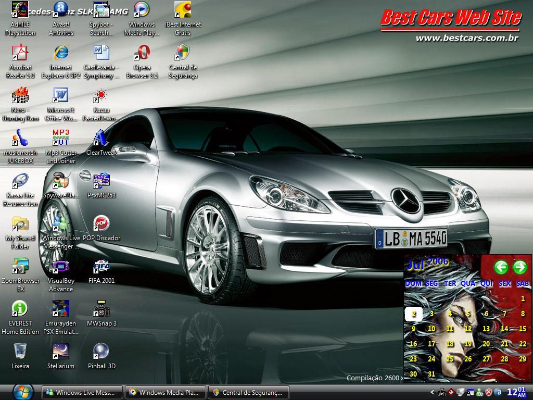The image size is (533, 400).
Task: Open the taskbar clock showing 12:01 AM
Action: [516, 392]
